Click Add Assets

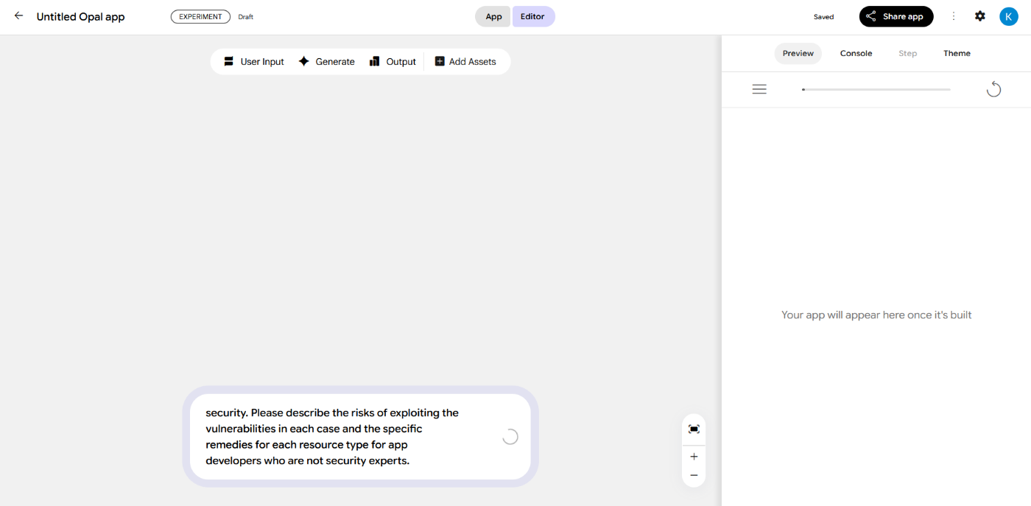(x=465, y=62)
